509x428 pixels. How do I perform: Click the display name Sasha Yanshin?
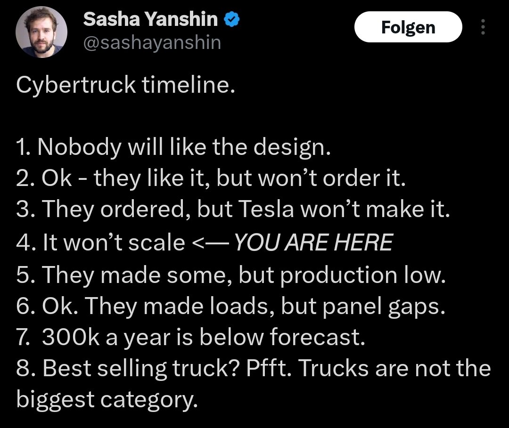click(150, 19)
